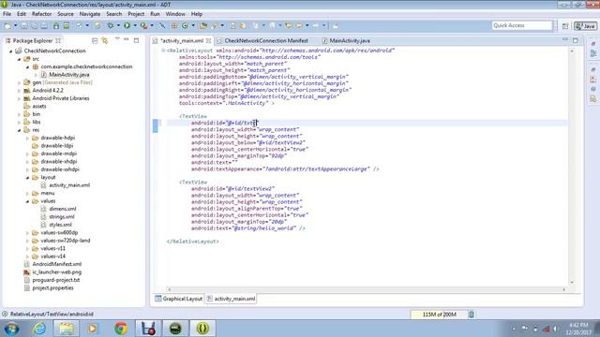Click the heap status memory bar
The width and height of the screenshot is (600, 337).
coord(439,315)
